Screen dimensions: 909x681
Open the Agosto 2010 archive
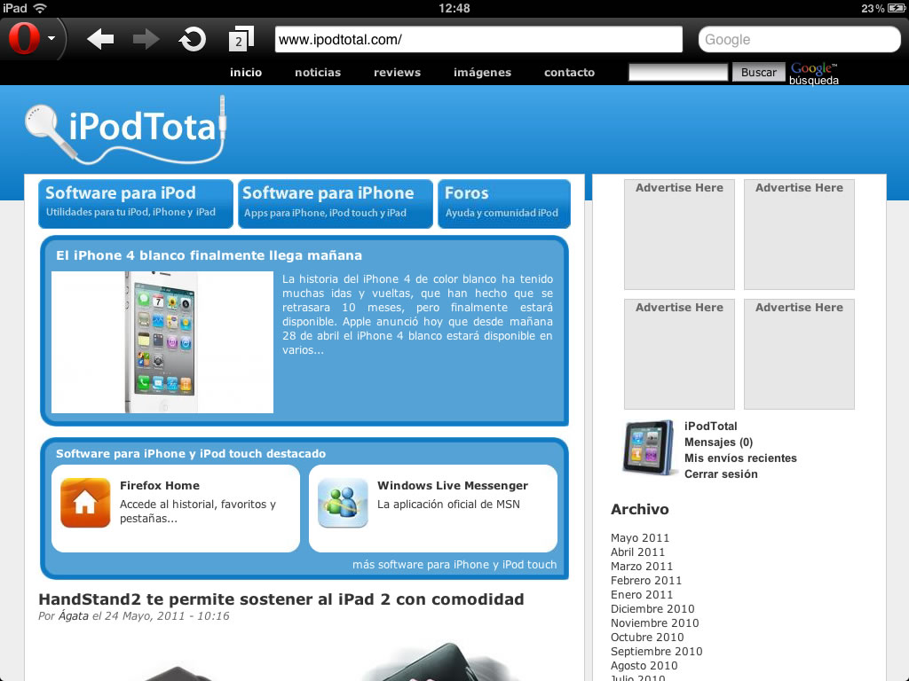tap(644, 665)
